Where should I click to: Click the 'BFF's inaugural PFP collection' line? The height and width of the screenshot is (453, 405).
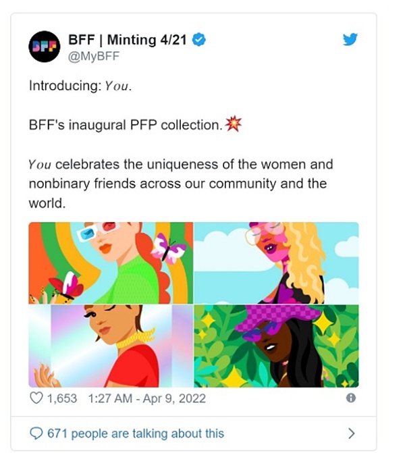125,126
